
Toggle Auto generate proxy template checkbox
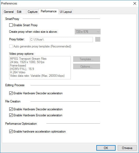11,46
